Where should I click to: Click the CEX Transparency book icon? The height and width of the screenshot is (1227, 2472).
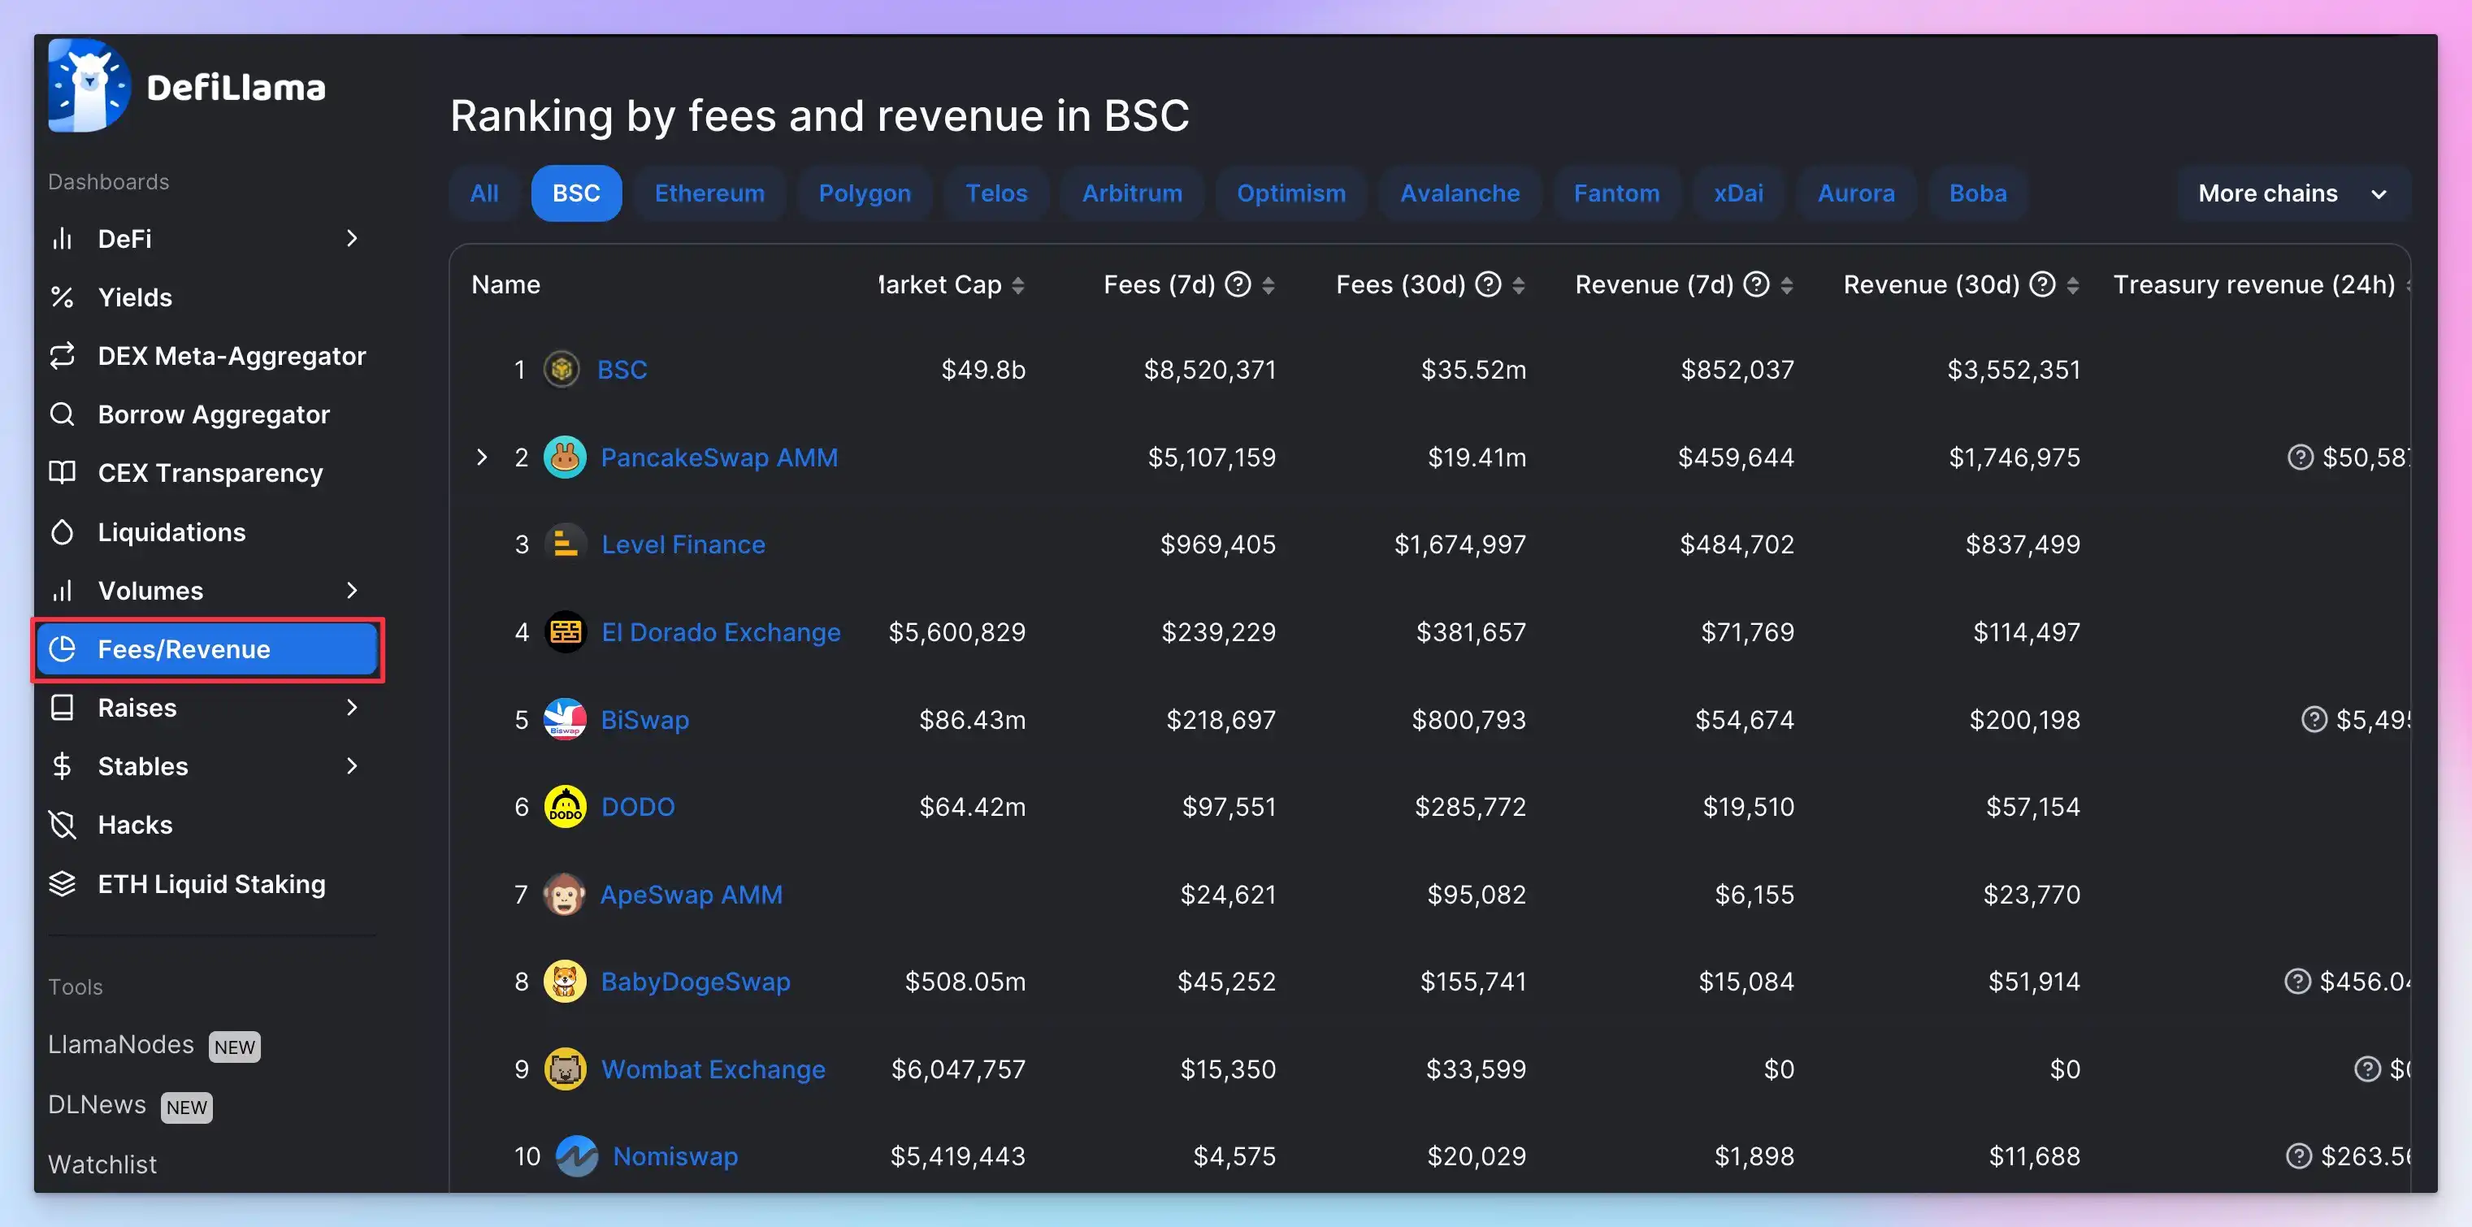tap(63, 473)
